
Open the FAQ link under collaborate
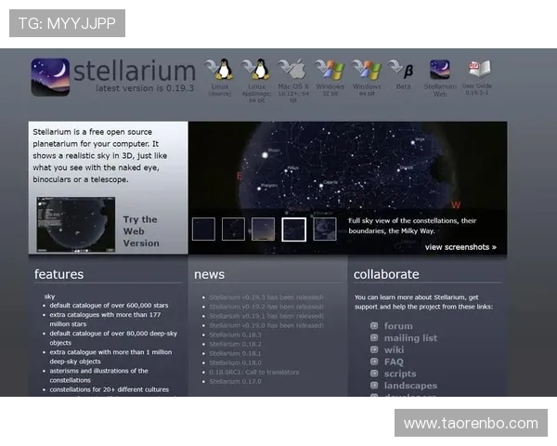coord(394,361)
